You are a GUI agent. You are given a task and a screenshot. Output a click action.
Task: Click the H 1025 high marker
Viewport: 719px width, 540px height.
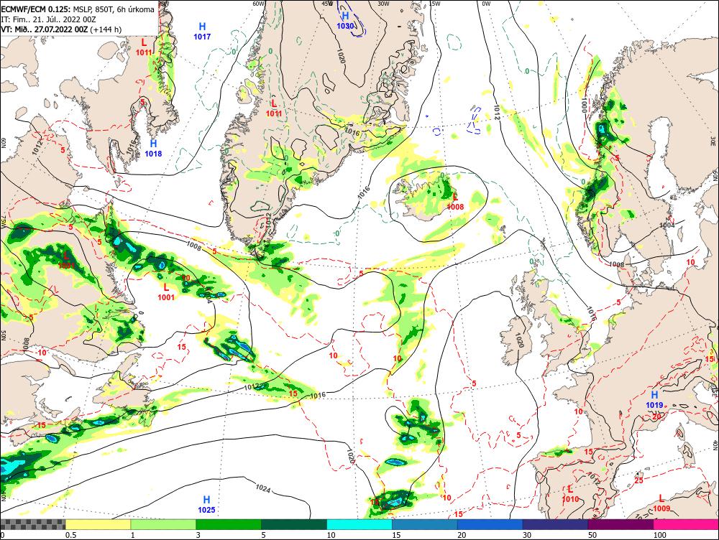[206, 504]
